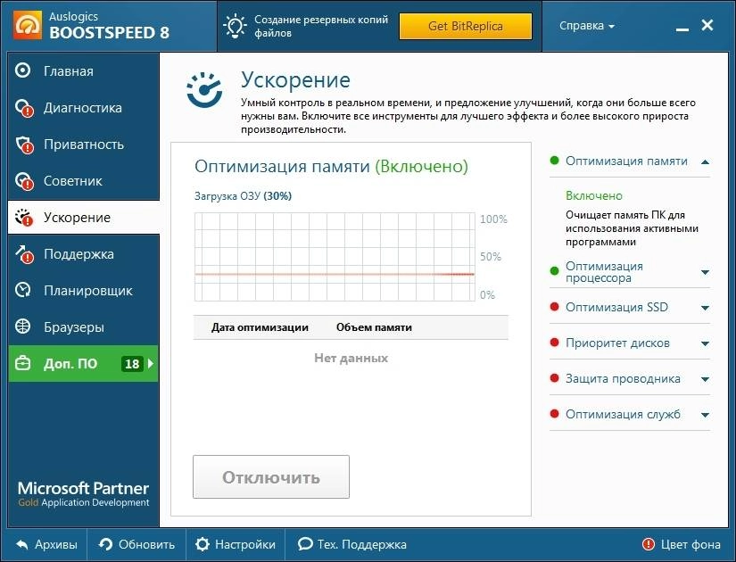Click the Защита проводника label
Image resolution: width=736 pixels, height=562 pixels.
coord(623,379)
